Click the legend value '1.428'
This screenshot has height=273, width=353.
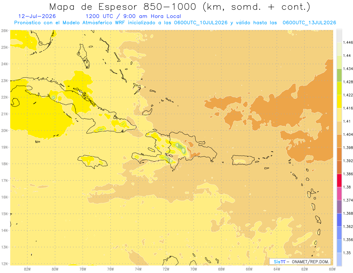(348, 82)
